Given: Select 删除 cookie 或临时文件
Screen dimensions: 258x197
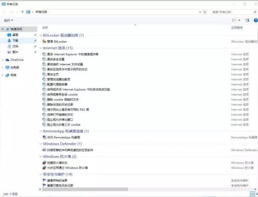Looking at the screenshot, I should click(x=63, y=100).
